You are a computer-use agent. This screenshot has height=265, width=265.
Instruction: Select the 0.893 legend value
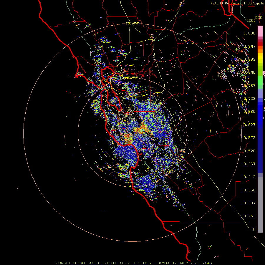[249, 59]
